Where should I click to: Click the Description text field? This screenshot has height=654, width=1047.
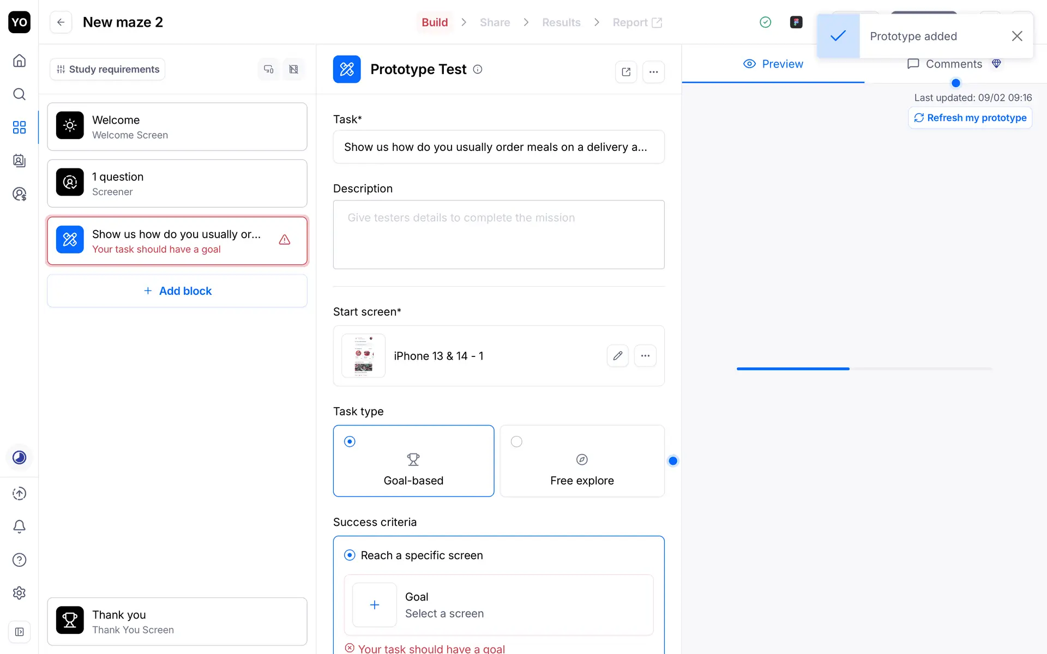[498, 234]
